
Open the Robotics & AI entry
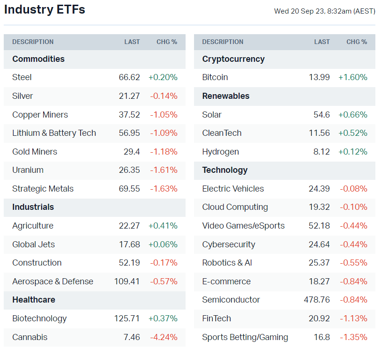(x=227, y=263)
